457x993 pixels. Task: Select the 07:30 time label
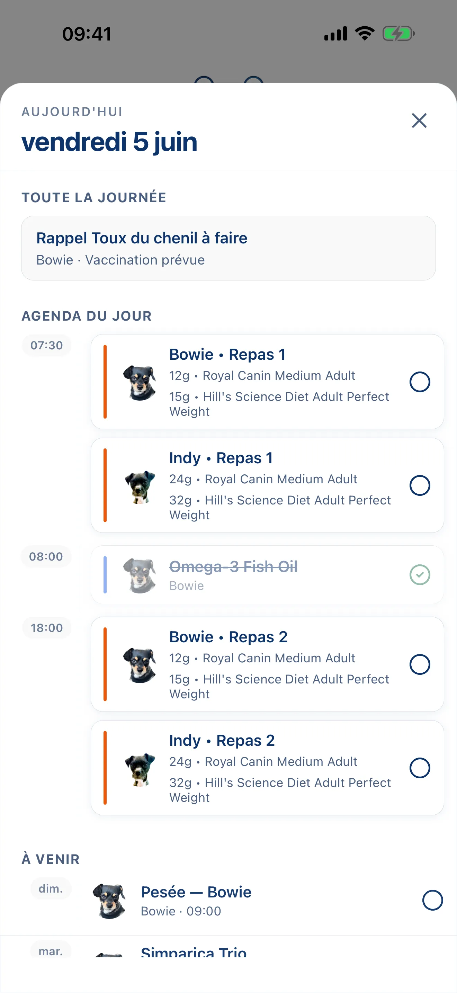(x=47, y=345)
